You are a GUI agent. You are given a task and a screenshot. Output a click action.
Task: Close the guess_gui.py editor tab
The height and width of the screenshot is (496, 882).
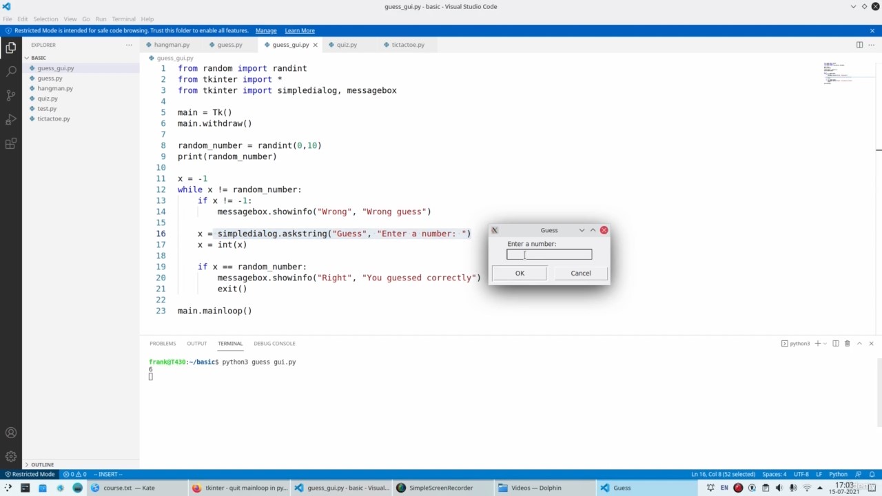point(316,45)
